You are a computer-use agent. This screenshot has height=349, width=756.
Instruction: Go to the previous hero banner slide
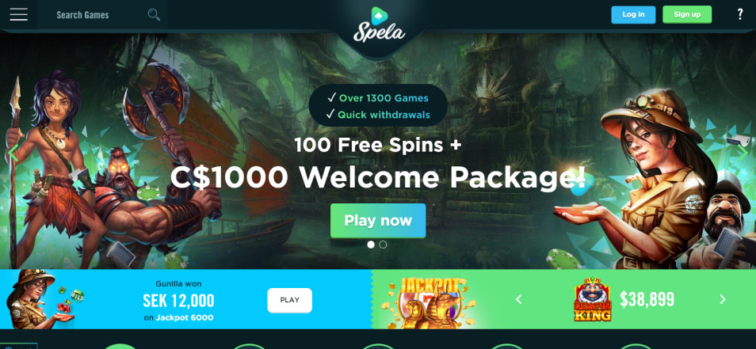point(13,153)
